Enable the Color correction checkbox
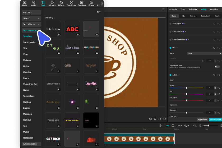The height and width of the screenshot is (148, 222). coord(170,40)
